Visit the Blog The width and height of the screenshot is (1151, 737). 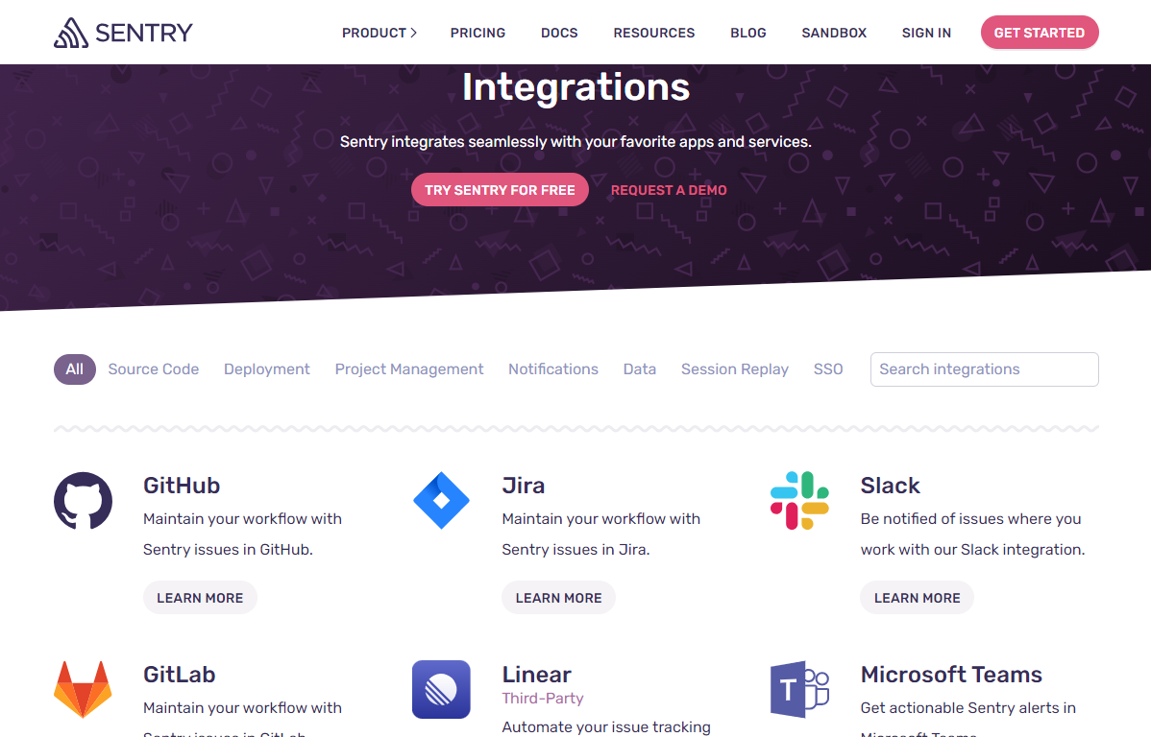pos(748,33)
